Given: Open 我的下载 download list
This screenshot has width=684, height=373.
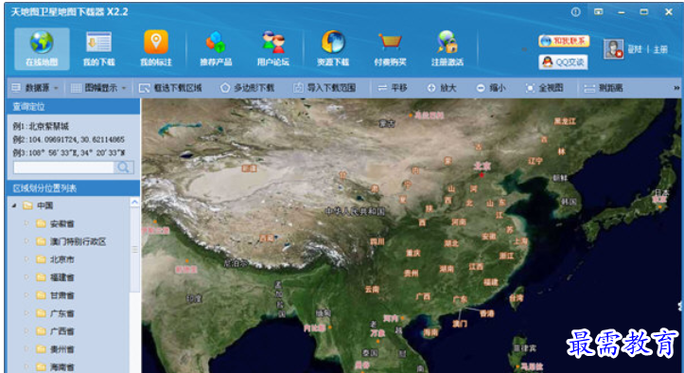Looking at the screenshot, I should [x=99, y=48].
